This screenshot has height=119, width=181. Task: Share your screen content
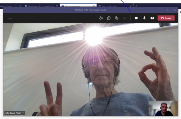(152, 18)
